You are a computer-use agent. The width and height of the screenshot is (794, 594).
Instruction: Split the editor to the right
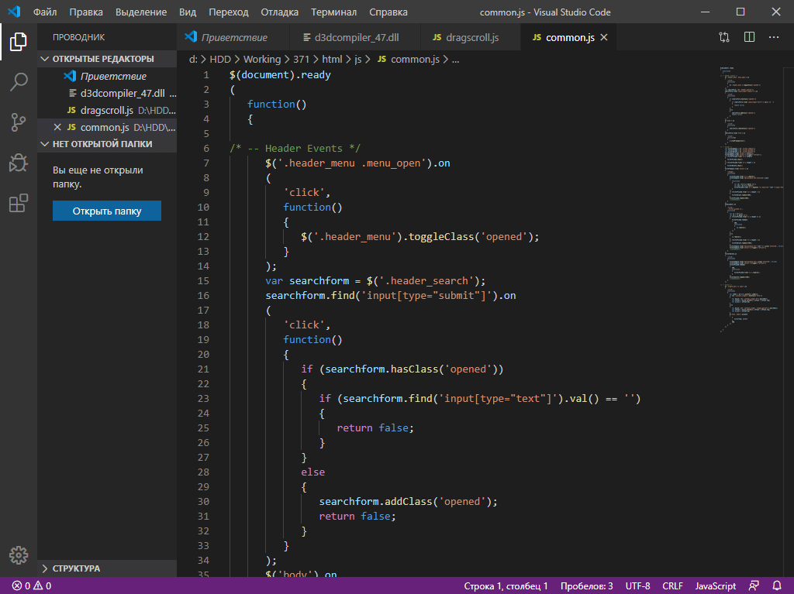750,37
